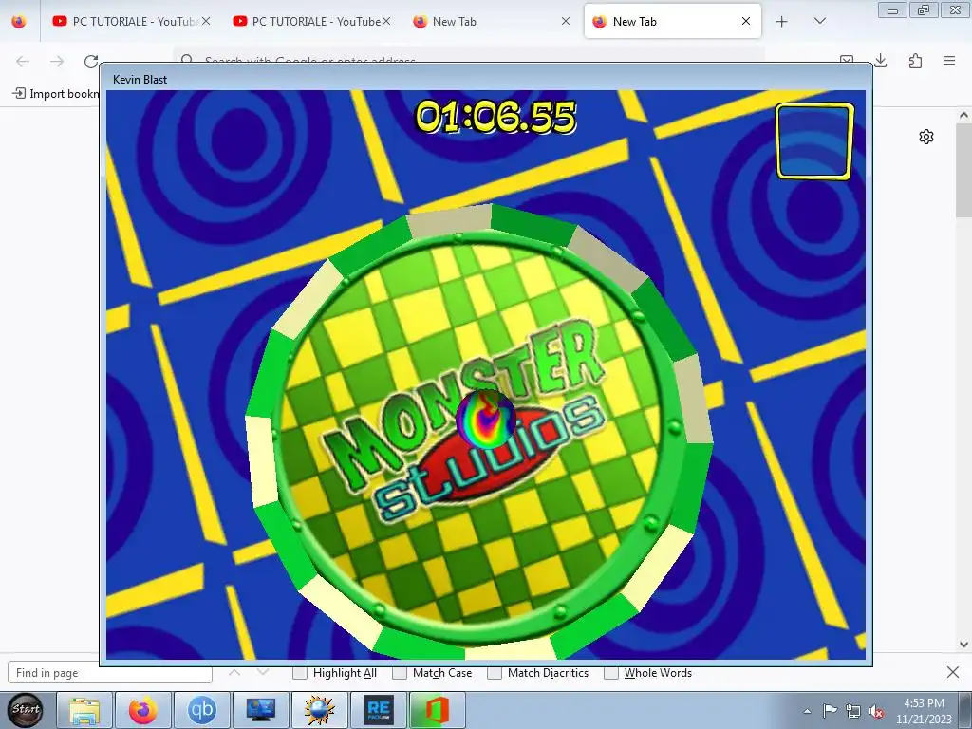Viewport: 972px width, 729px height.
Task: Click the scrollbar up arrow
Action: coord(963,115)
